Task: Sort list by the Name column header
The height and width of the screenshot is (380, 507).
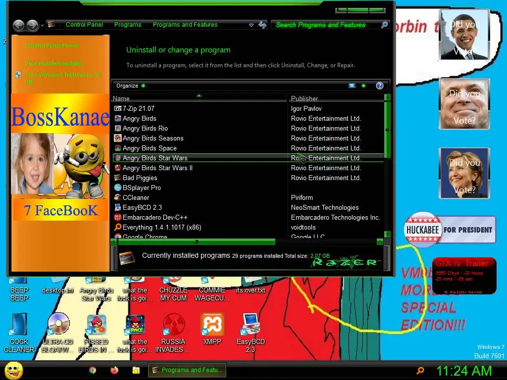Action: 199,98
